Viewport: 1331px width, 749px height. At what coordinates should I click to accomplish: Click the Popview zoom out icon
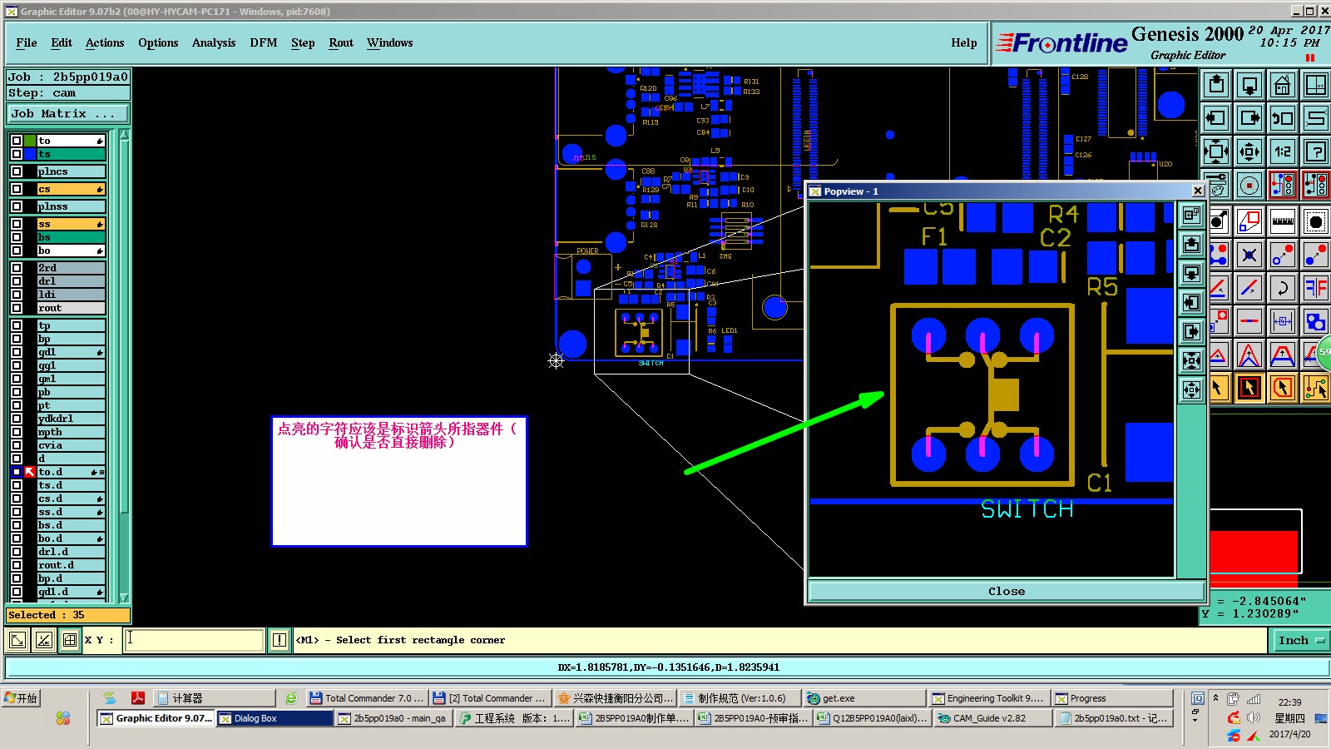point(1191,389)
